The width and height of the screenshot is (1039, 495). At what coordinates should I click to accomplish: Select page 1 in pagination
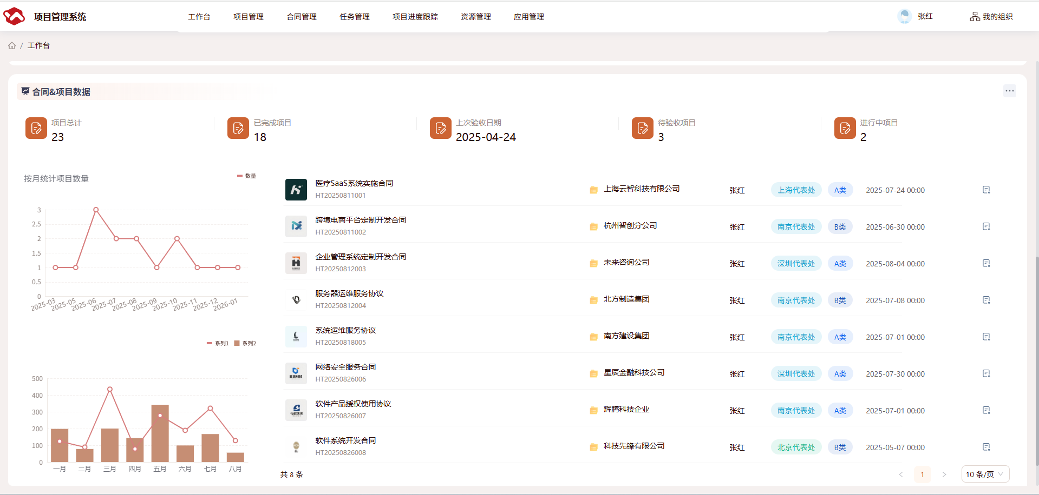pyautogui.click(x=923, y=474)
